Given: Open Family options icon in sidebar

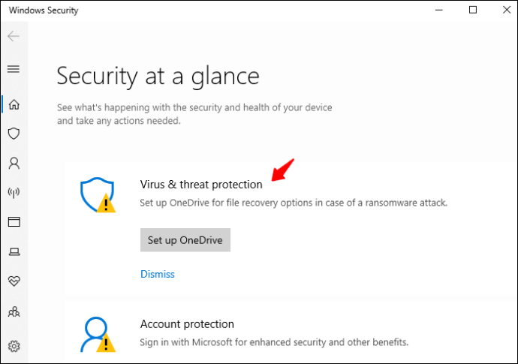Looking at the screenshot, I should (x=14, y=311).
